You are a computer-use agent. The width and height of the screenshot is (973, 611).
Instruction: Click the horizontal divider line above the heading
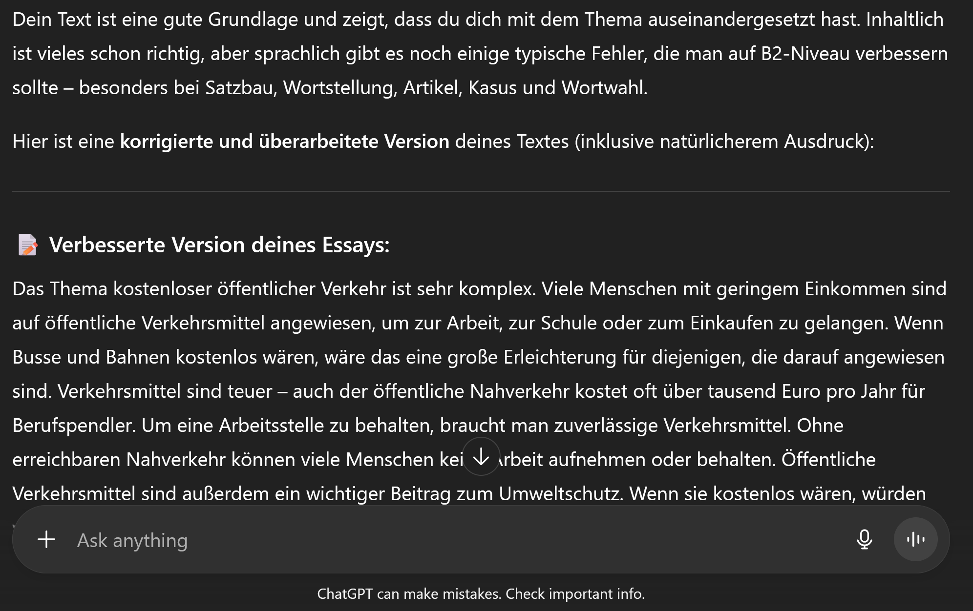(481, 191)
